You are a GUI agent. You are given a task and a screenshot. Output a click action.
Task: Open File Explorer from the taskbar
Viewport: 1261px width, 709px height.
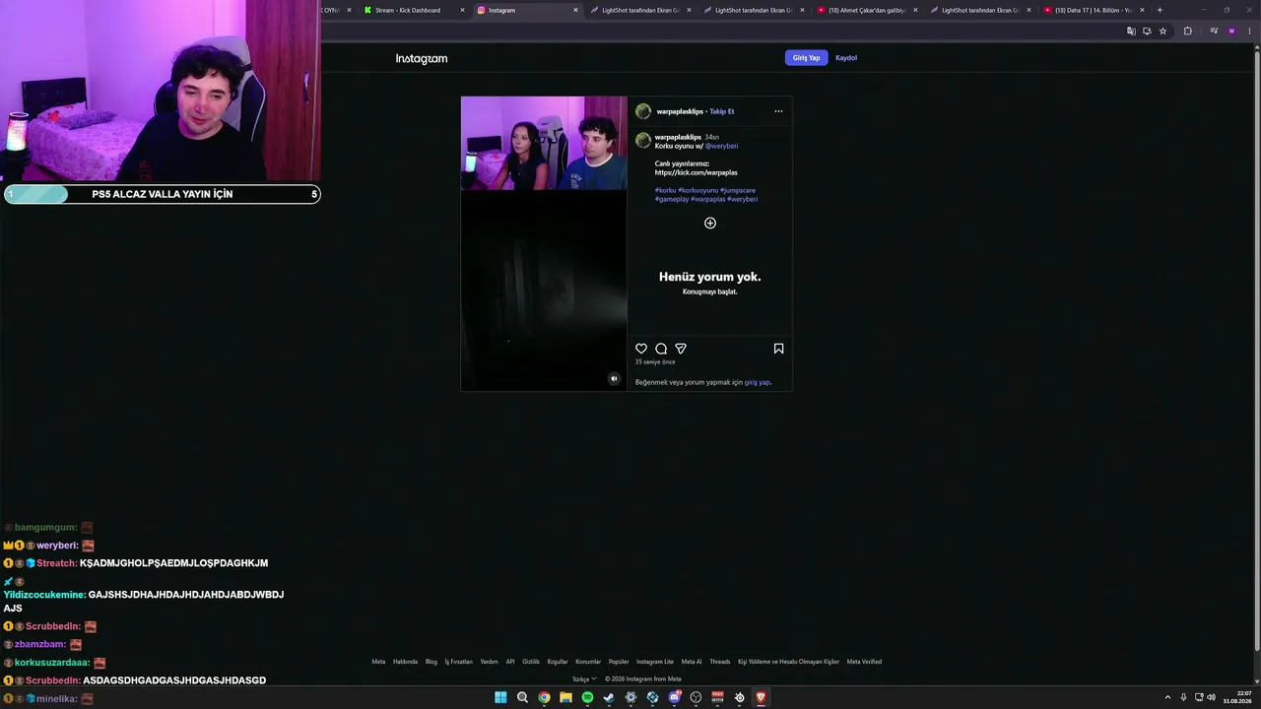(x=565, y=697)
